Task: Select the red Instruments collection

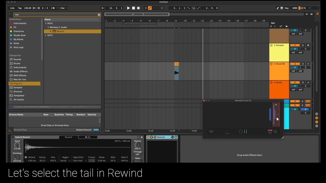Action: 20,23
